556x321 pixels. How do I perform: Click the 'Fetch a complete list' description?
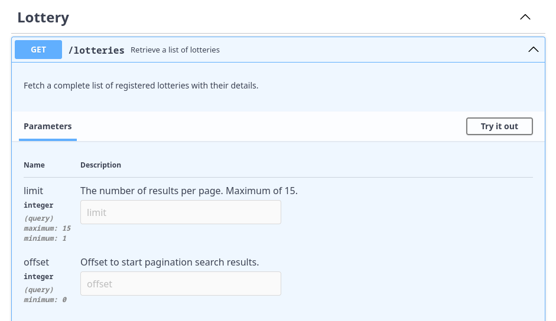click(141, 86)
